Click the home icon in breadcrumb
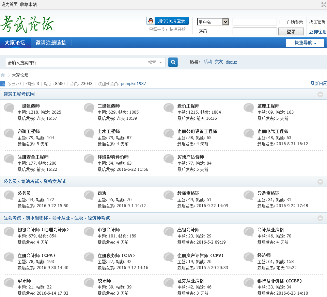This screenshot has height=297, width=327. pos(3,75)
